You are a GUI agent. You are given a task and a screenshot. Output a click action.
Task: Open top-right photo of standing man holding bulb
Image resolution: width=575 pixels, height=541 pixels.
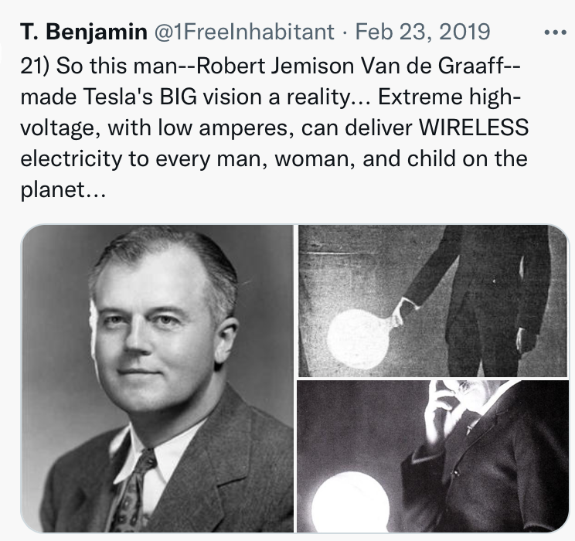pos(433,300)
